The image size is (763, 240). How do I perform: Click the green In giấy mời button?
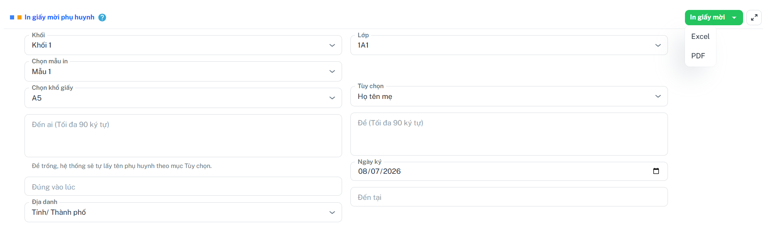714,17
